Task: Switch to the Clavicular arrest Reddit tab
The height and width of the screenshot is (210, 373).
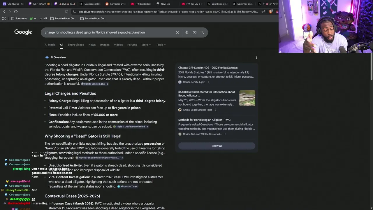Action: point(115,4)
